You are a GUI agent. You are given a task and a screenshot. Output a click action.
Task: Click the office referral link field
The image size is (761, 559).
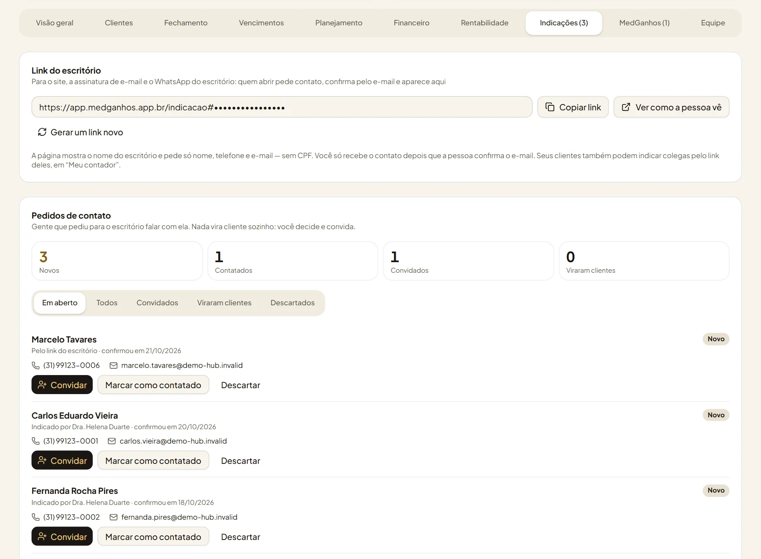[282, 107]
